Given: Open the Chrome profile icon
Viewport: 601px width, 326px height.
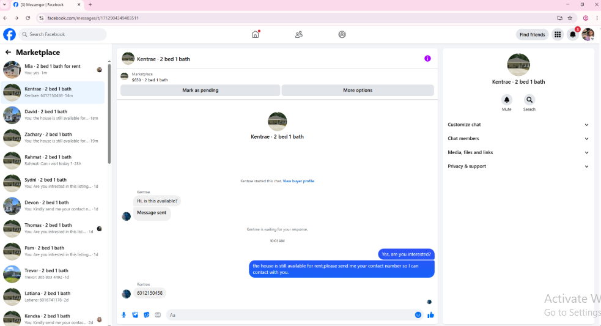Looking at the screenshot, I should 585,18.
